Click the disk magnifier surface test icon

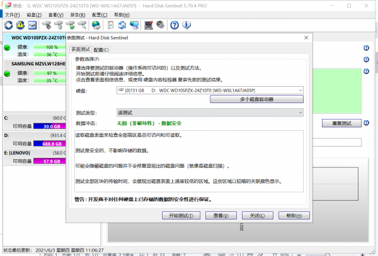[x=82, y=25]
